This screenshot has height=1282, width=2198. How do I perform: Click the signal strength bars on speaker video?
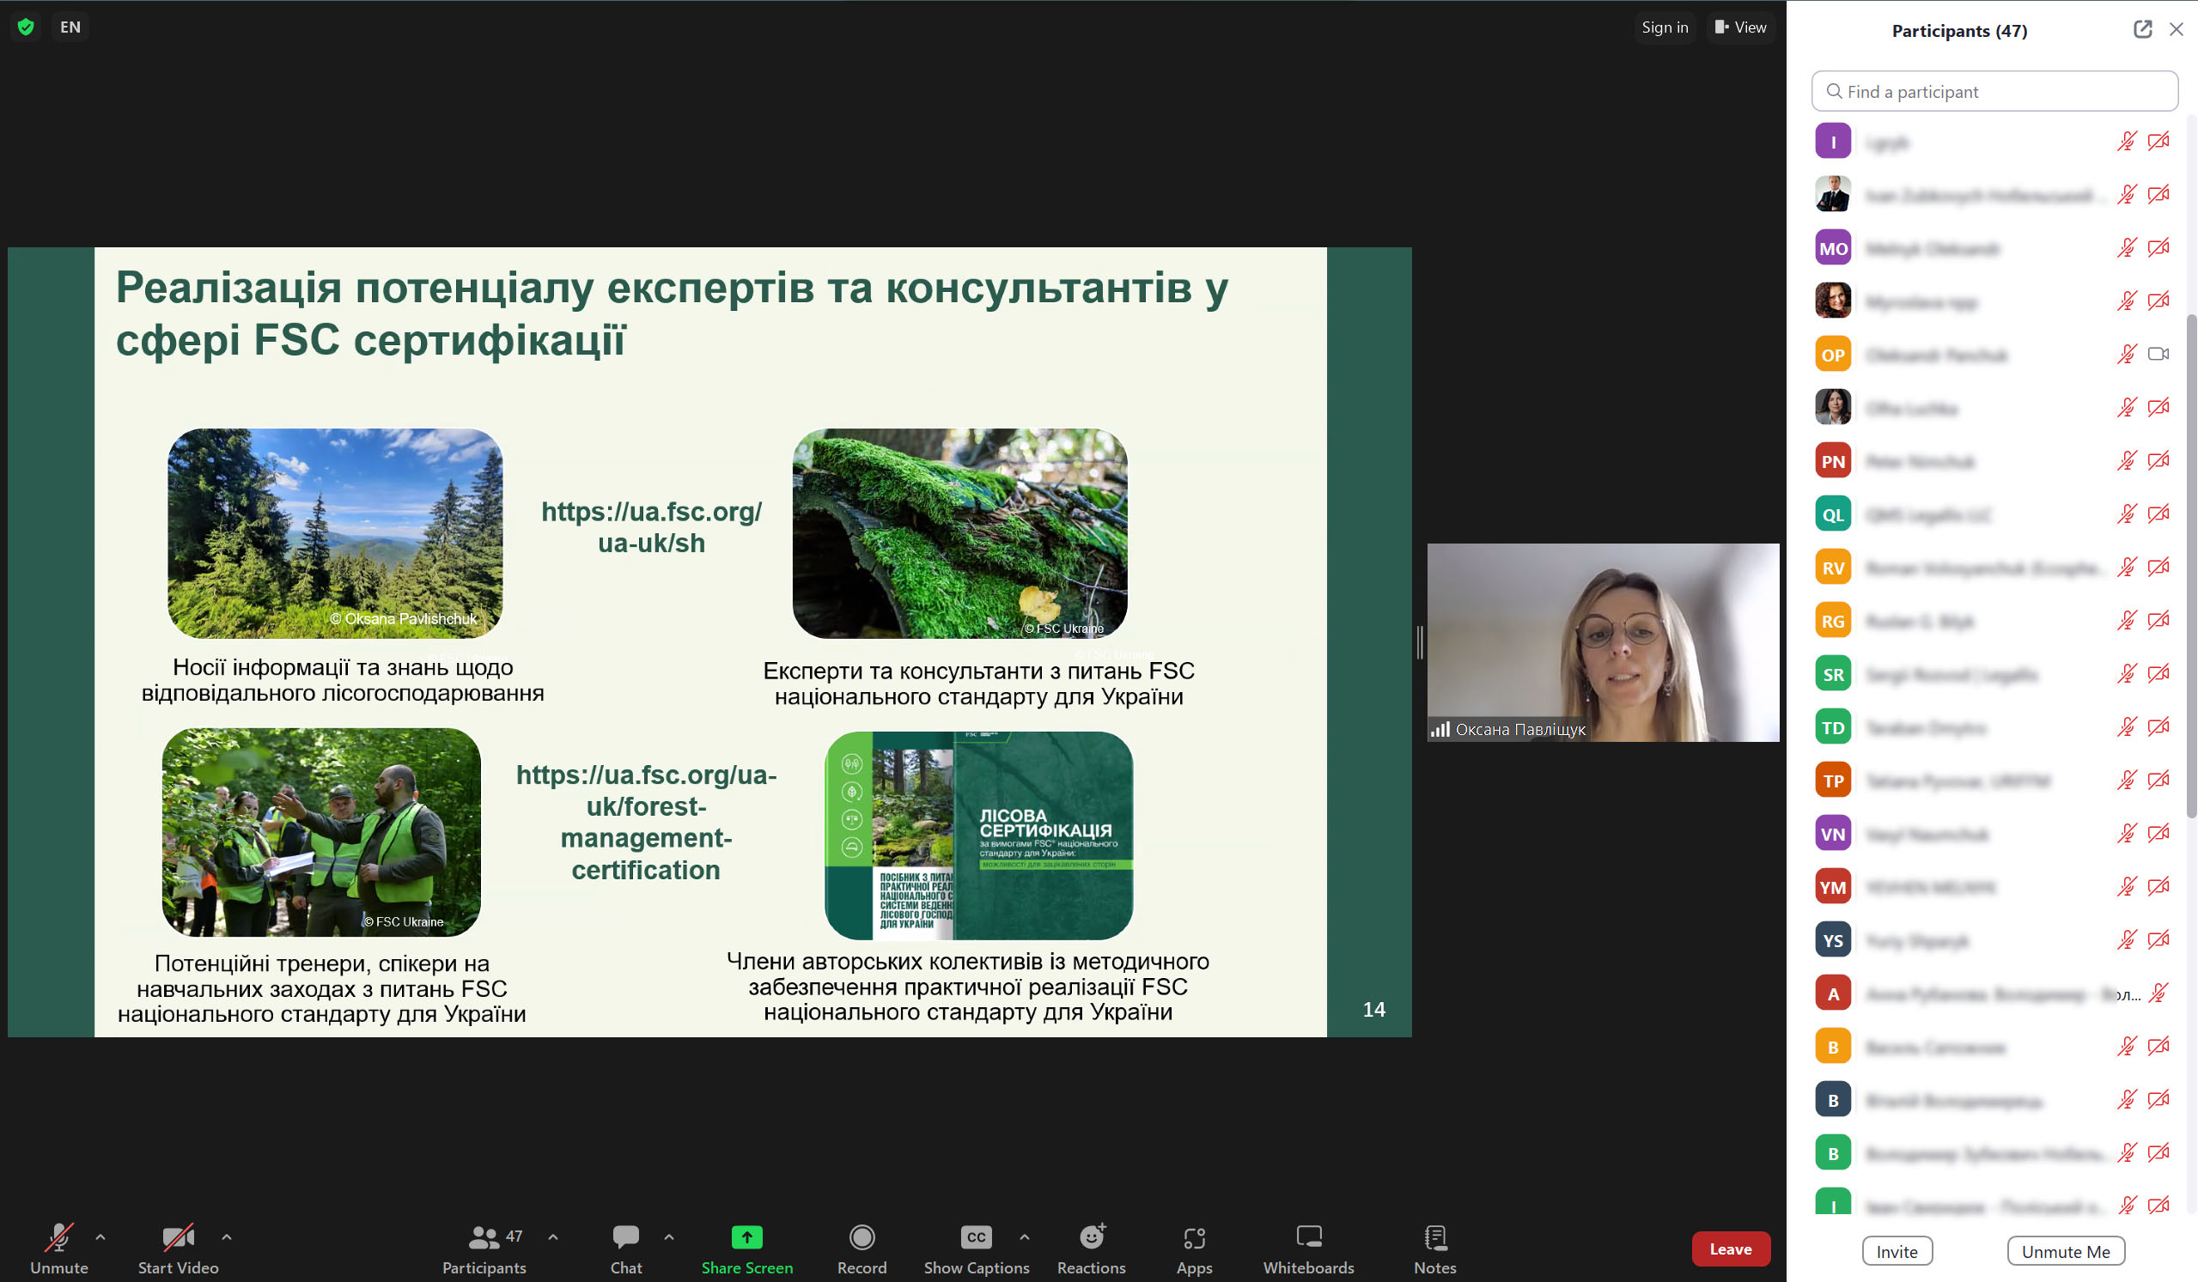click(1440, 729)
